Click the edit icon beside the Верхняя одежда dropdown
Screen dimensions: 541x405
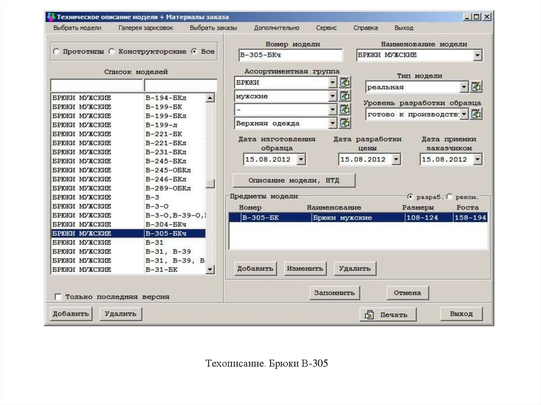(x=346, y=122)
